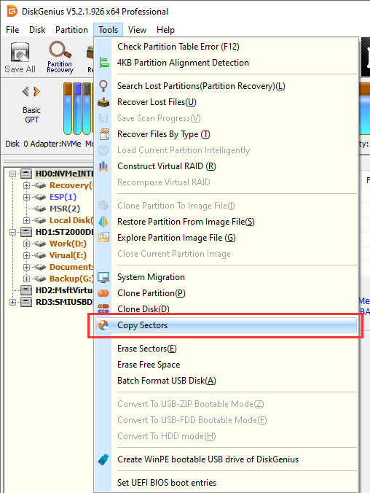Choose Construct Virtual RAID (R)
The image size is (370, 493).
pyautogui.click(x=226, y=166)
